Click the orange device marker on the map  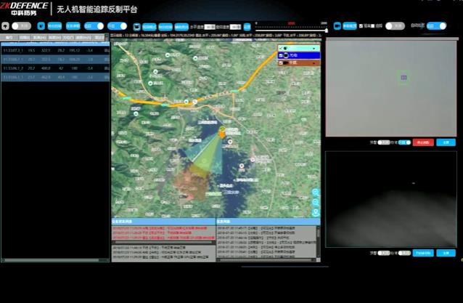[222, 135]
